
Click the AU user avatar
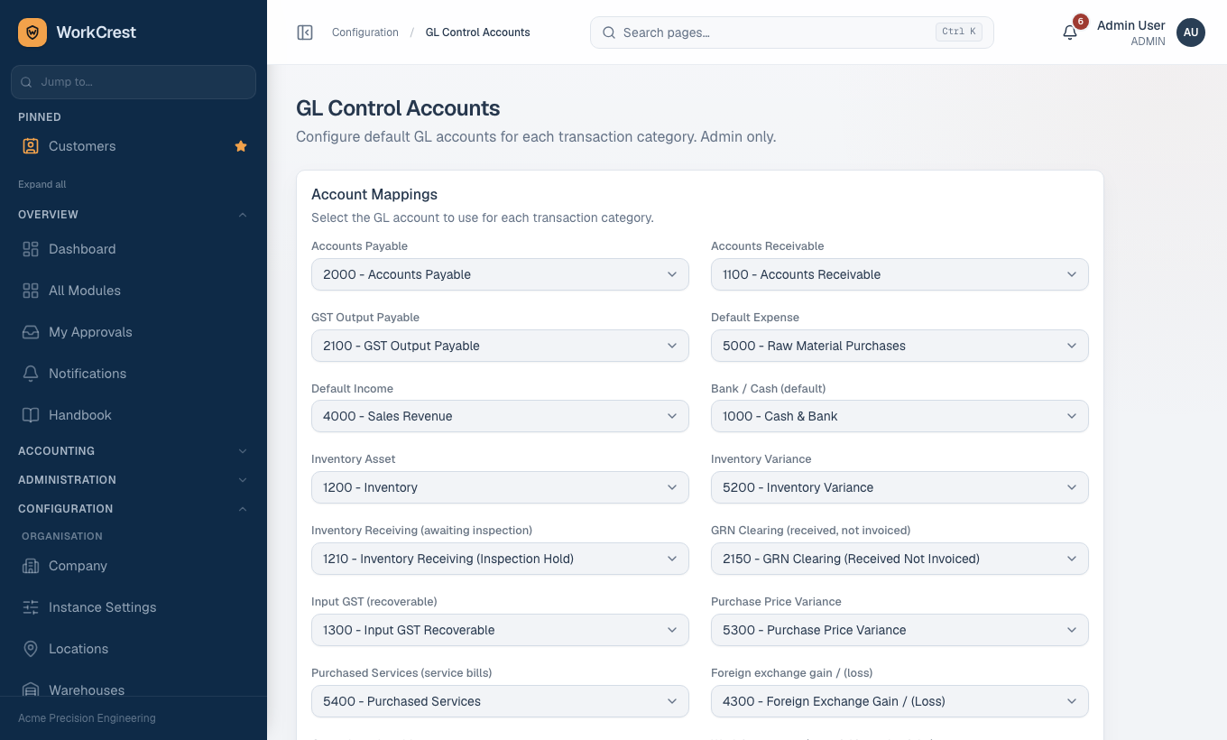(x=1191, y=32)
